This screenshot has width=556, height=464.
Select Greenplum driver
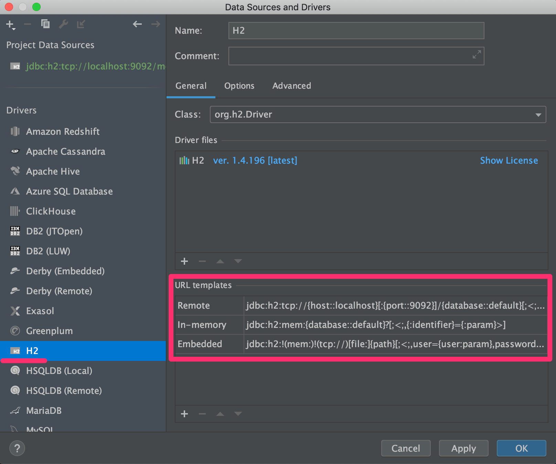(83, 331)
